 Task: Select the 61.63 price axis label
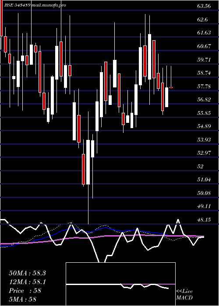pos(204,33)
